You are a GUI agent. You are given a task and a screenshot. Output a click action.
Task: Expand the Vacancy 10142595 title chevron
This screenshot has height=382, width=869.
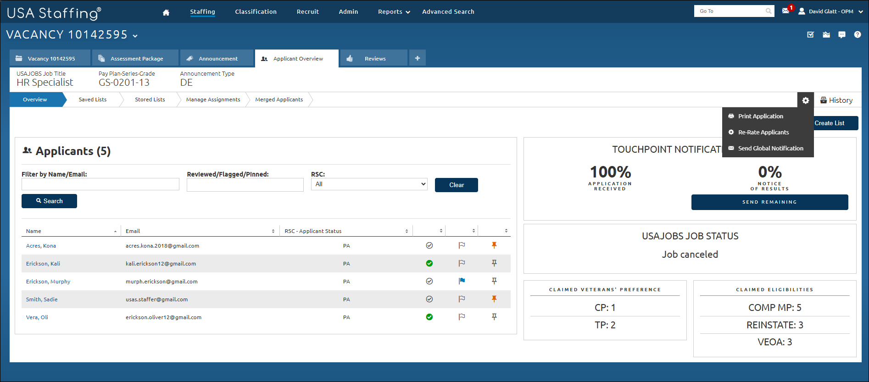point(135,36)
